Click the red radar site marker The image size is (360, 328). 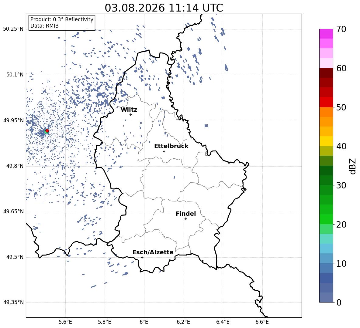(x=47, y=130)
